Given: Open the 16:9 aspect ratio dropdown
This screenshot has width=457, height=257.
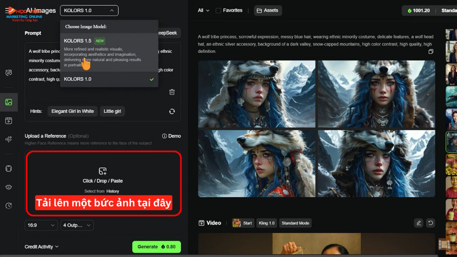Looking at the screenshot, I should tap(41, 225).
